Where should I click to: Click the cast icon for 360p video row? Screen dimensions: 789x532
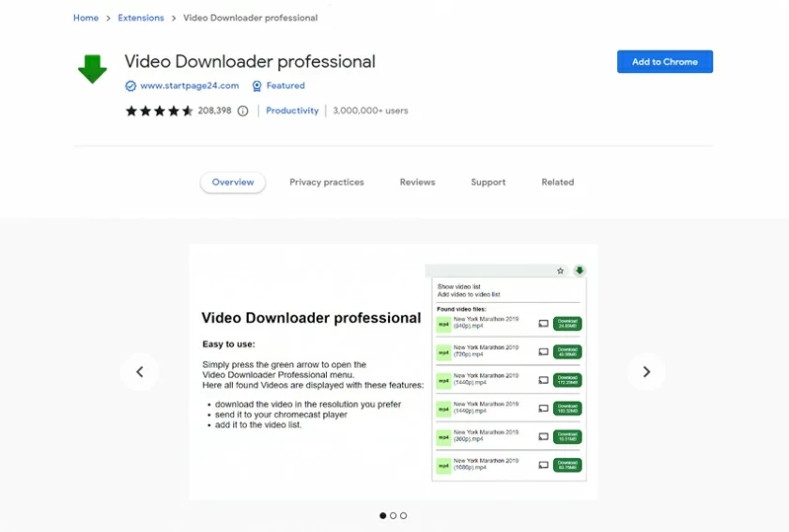click(x=544, y=436)
